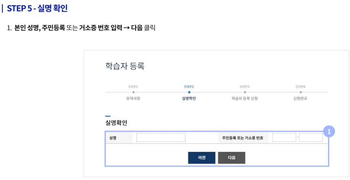Click the STEP1 progress dot

point(133,92)
